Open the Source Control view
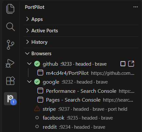The width and height of the screenshot is (142, 132). pyautogui.click(x=10, y=45)
